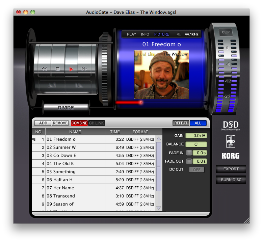Select track '08 Transcend'
Image resolution: width=263 pixels, height=242 pixels.
point(94,196)
